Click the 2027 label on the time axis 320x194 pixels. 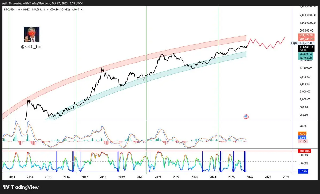click(268, 177)
